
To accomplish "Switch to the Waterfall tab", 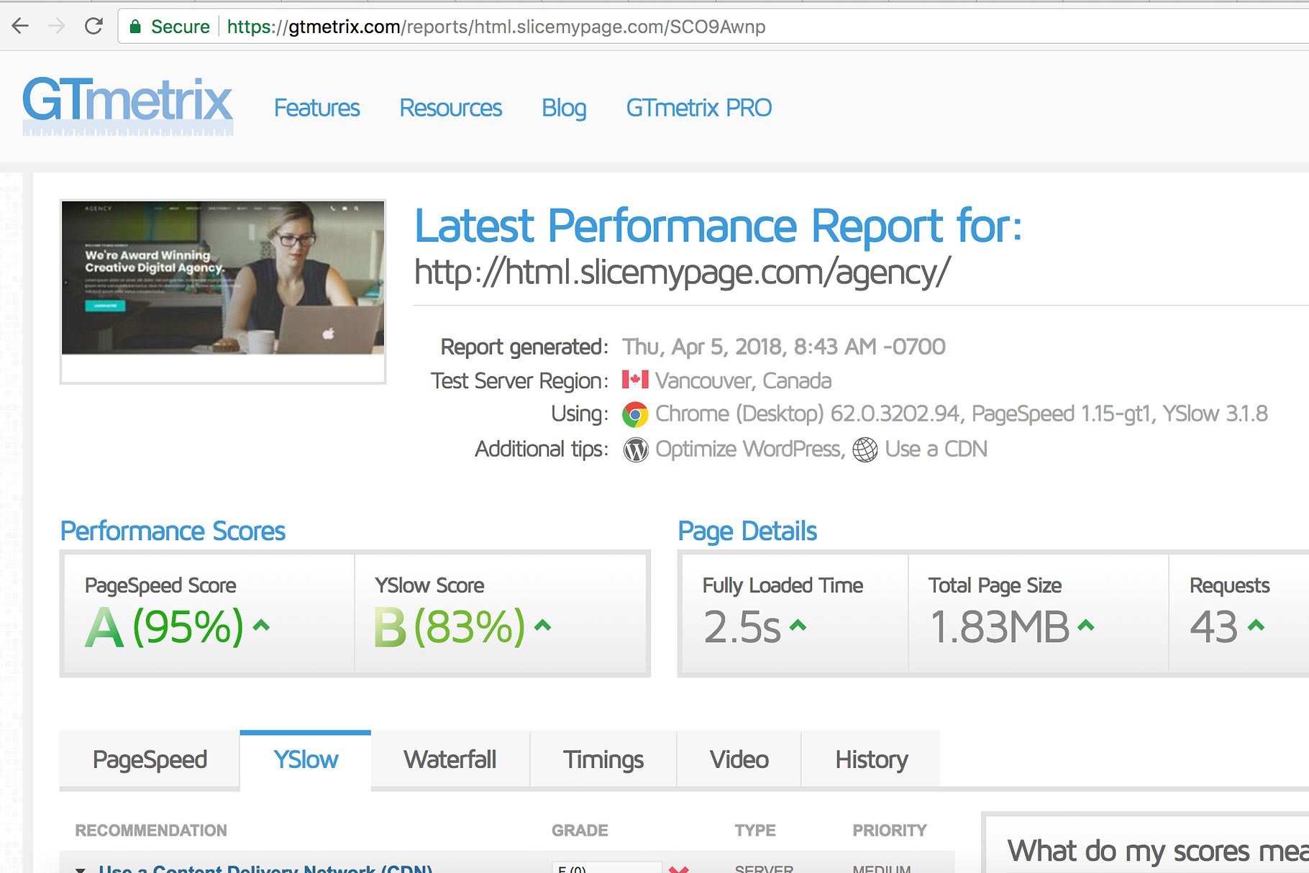I will (x=450, y=759).
